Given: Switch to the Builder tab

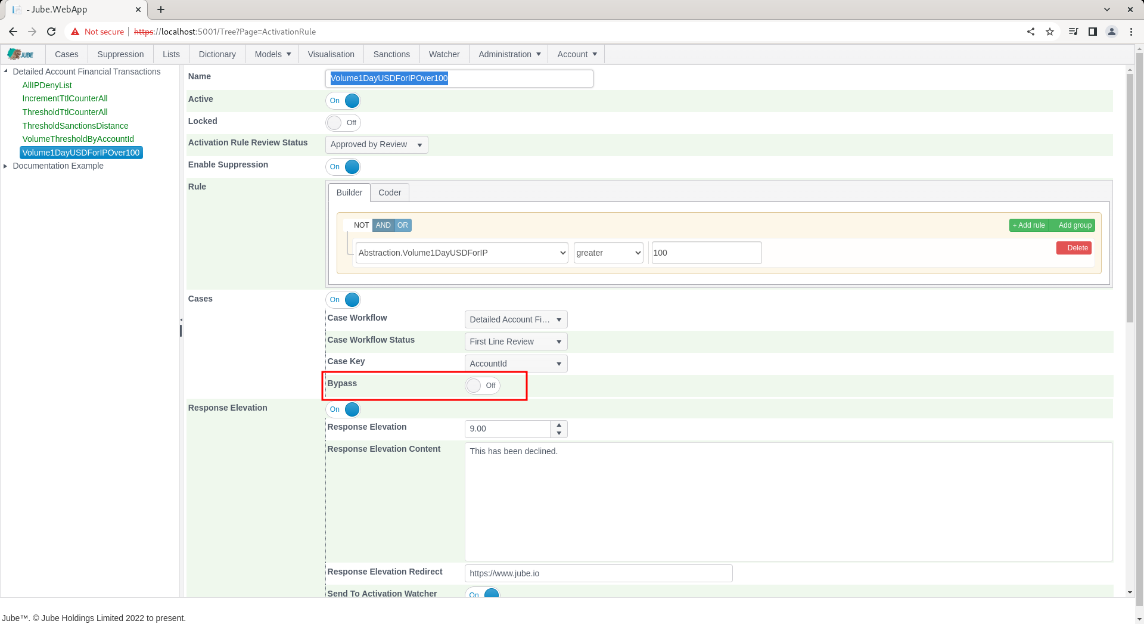Looking at the screenshot, I should point(349,193).
